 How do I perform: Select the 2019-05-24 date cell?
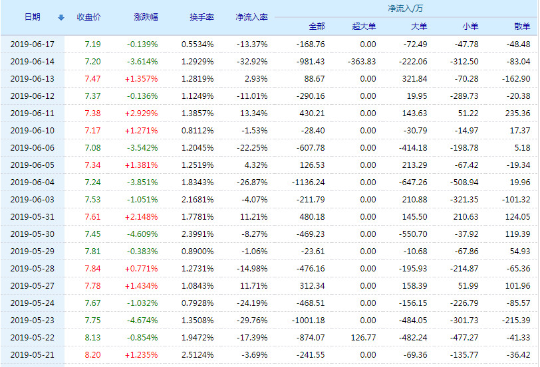tap(33, 303)
